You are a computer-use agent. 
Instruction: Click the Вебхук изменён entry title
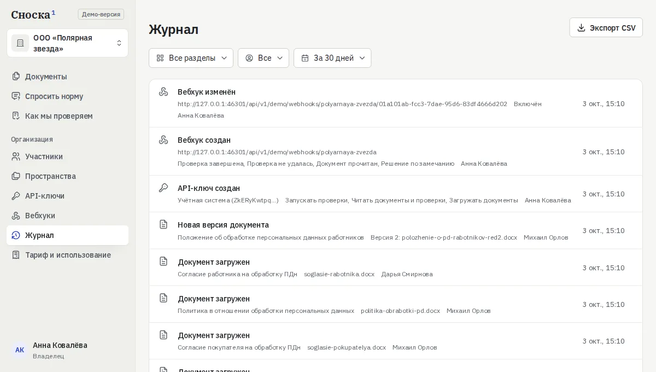pos(207,92)
